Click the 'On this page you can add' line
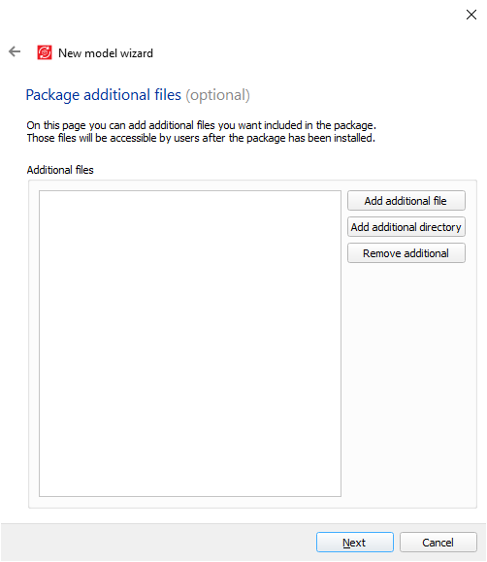This screenshot has width=487, height=562. 202,125
